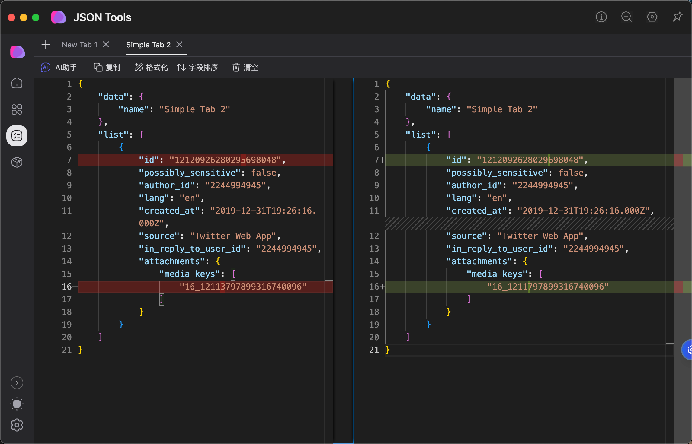Click "name" key in left editor
This screenshot has width=692, height=444.
coord(134,109)
